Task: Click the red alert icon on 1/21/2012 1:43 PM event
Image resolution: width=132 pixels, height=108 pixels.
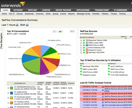Action: coord(103,99)
